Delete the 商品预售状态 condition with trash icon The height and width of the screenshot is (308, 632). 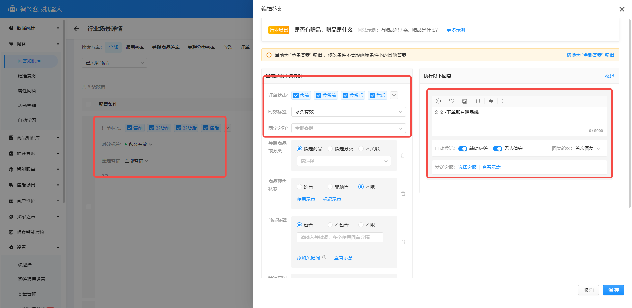pos(403,194)
